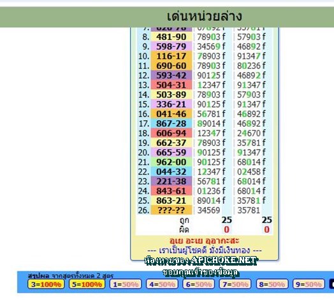
Task: Click the 962-00 green result cell
Action: [x=171, y=162]
